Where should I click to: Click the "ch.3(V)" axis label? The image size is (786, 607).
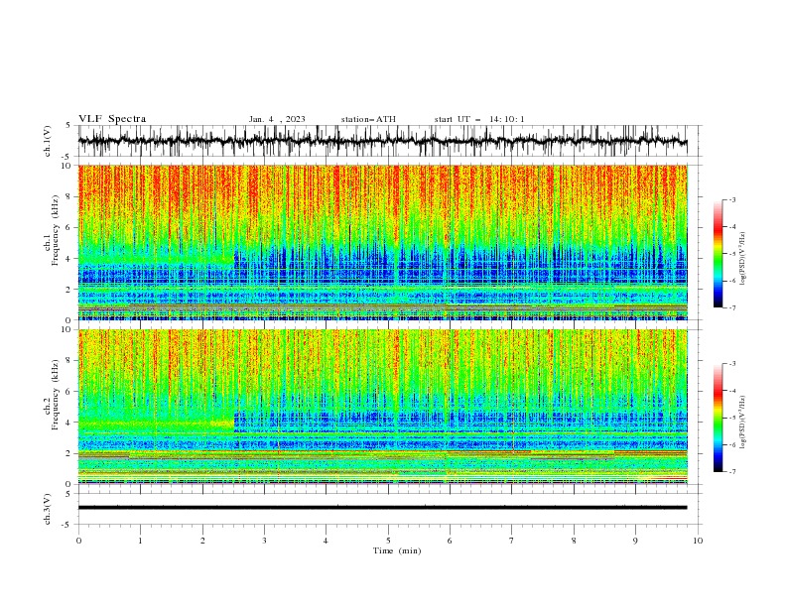click(x=48, y=509)
